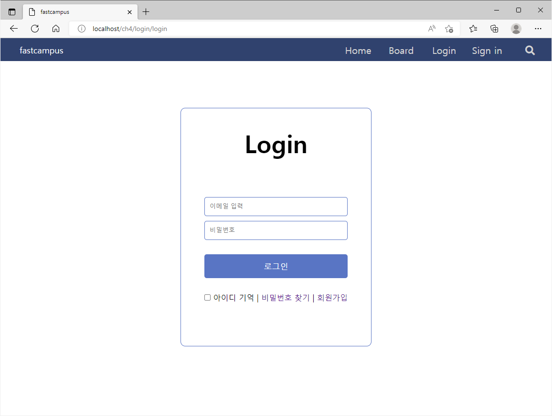Go back with the browser back arrow
The image size is (552, 416).
(14, 29)
